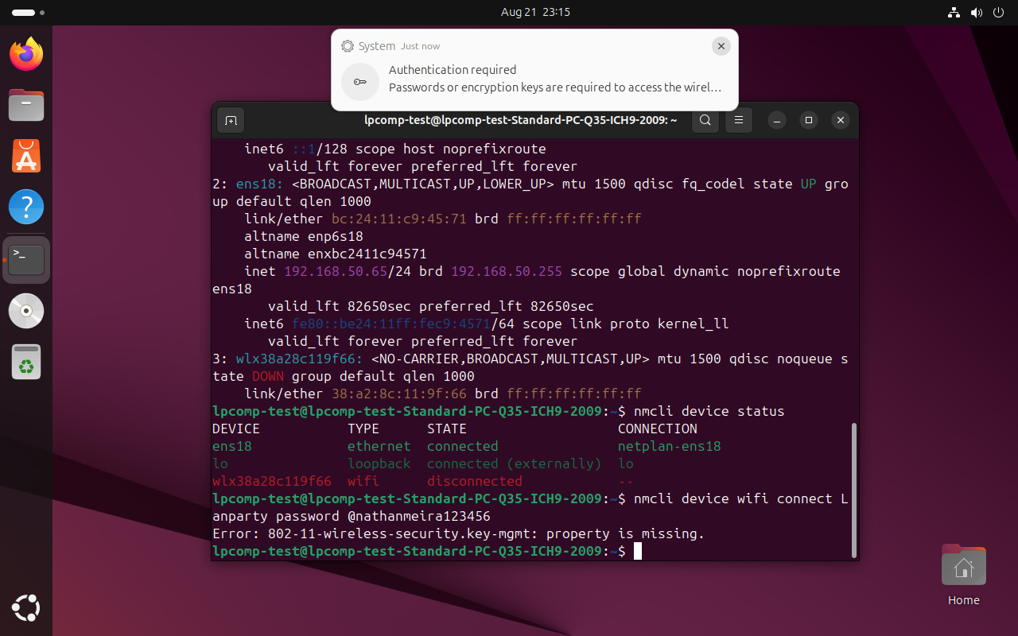Dismiss the Authentication required notification
The image size is (1018, 636).
[x=721, y=46]
